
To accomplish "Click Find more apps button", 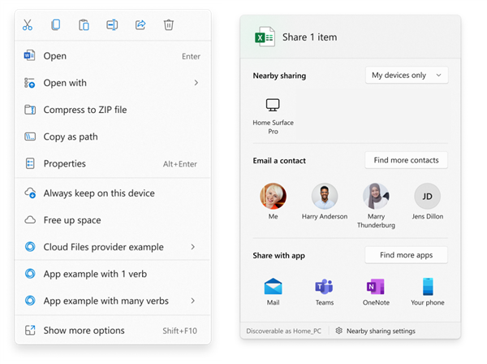I will coord(406,255).
